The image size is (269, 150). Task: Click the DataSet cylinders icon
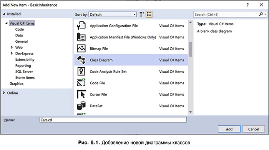click(x=81, y=106)
